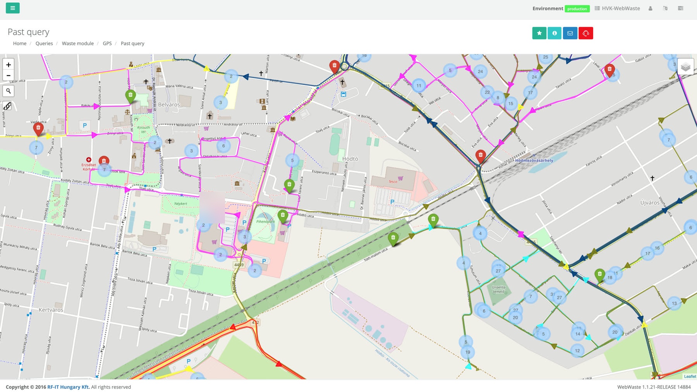Toggle the right sidebar list icon

(x=680, y=9)
